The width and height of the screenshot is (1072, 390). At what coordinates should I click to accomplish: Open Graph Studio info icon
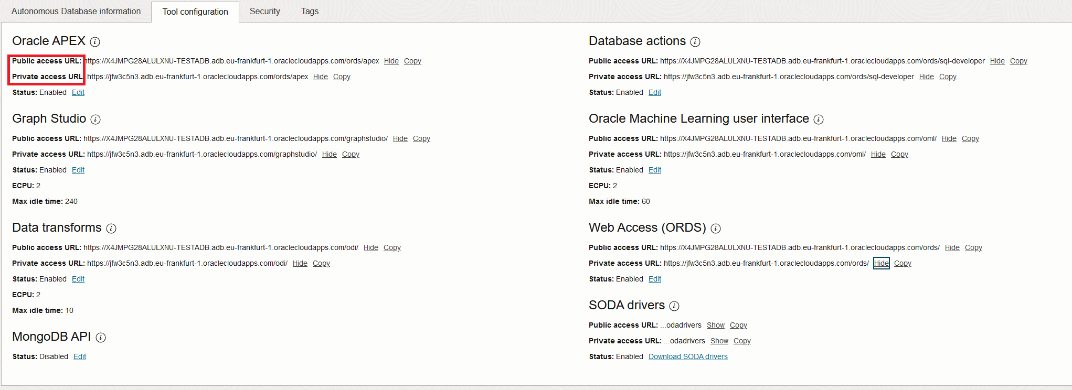click(x=95, y=120)
